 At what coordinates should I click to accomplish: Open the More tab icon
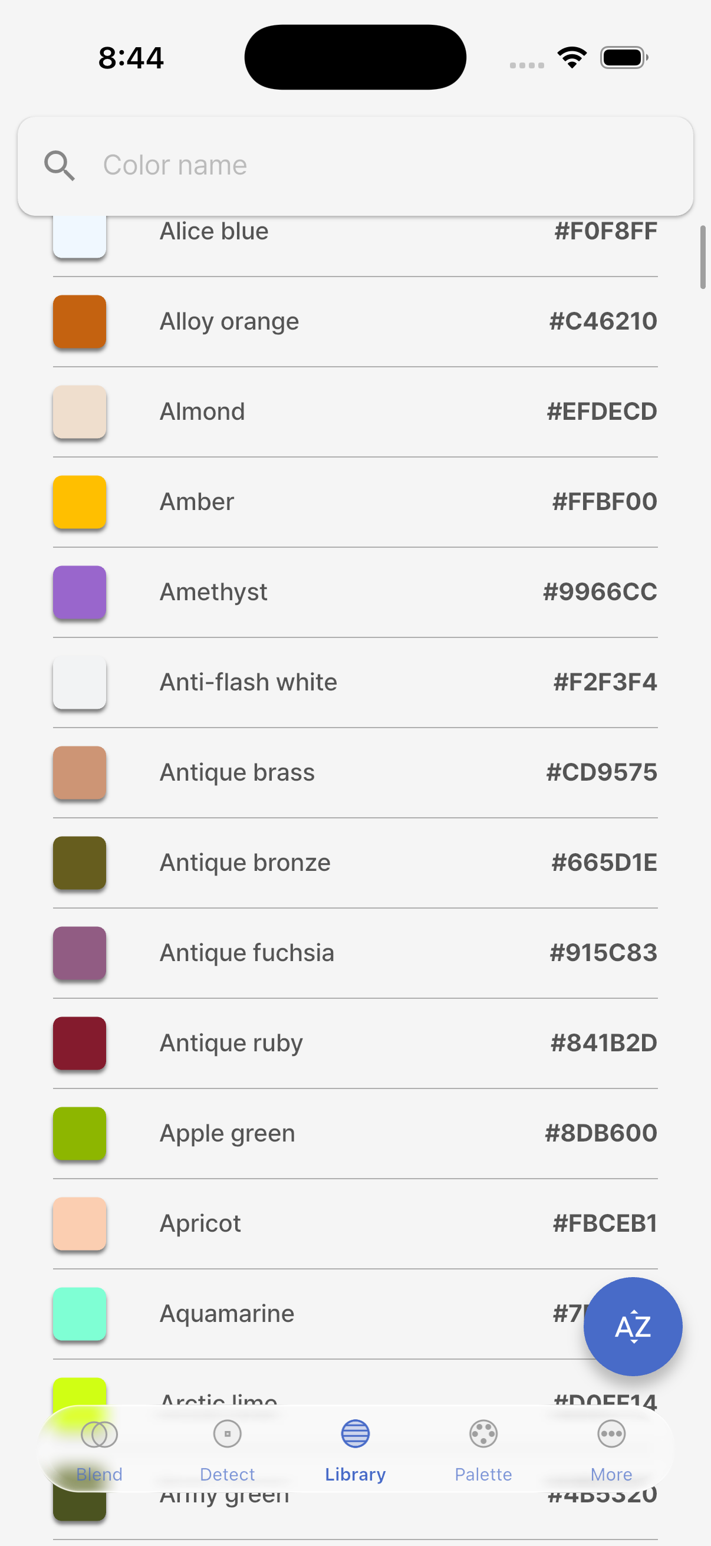[x=611, y=1435]
